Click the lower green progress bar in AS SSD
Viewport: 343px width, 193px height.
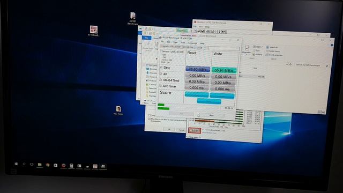click(163, 108)
